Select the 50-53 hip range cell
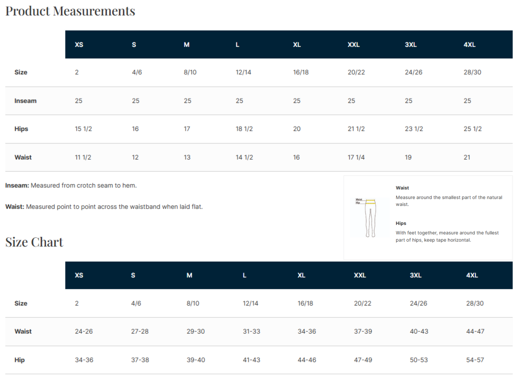The width and height of the screenshot is (519, 381). [419, 360]
